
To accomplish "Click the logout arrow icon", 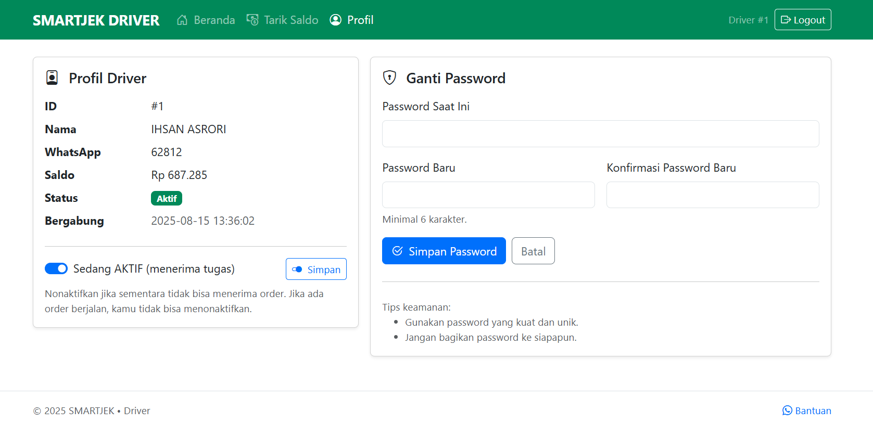I will point(786,20).
